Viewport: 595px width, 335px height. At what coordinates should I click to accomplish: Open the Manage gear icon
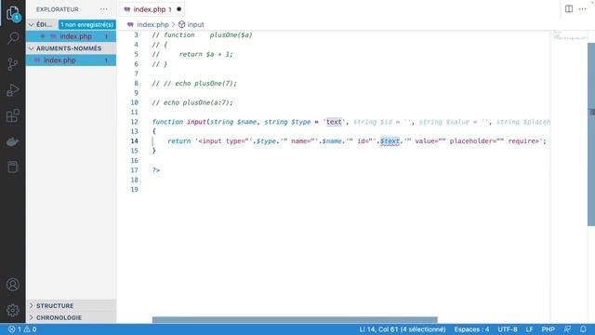tap(13, 310)
